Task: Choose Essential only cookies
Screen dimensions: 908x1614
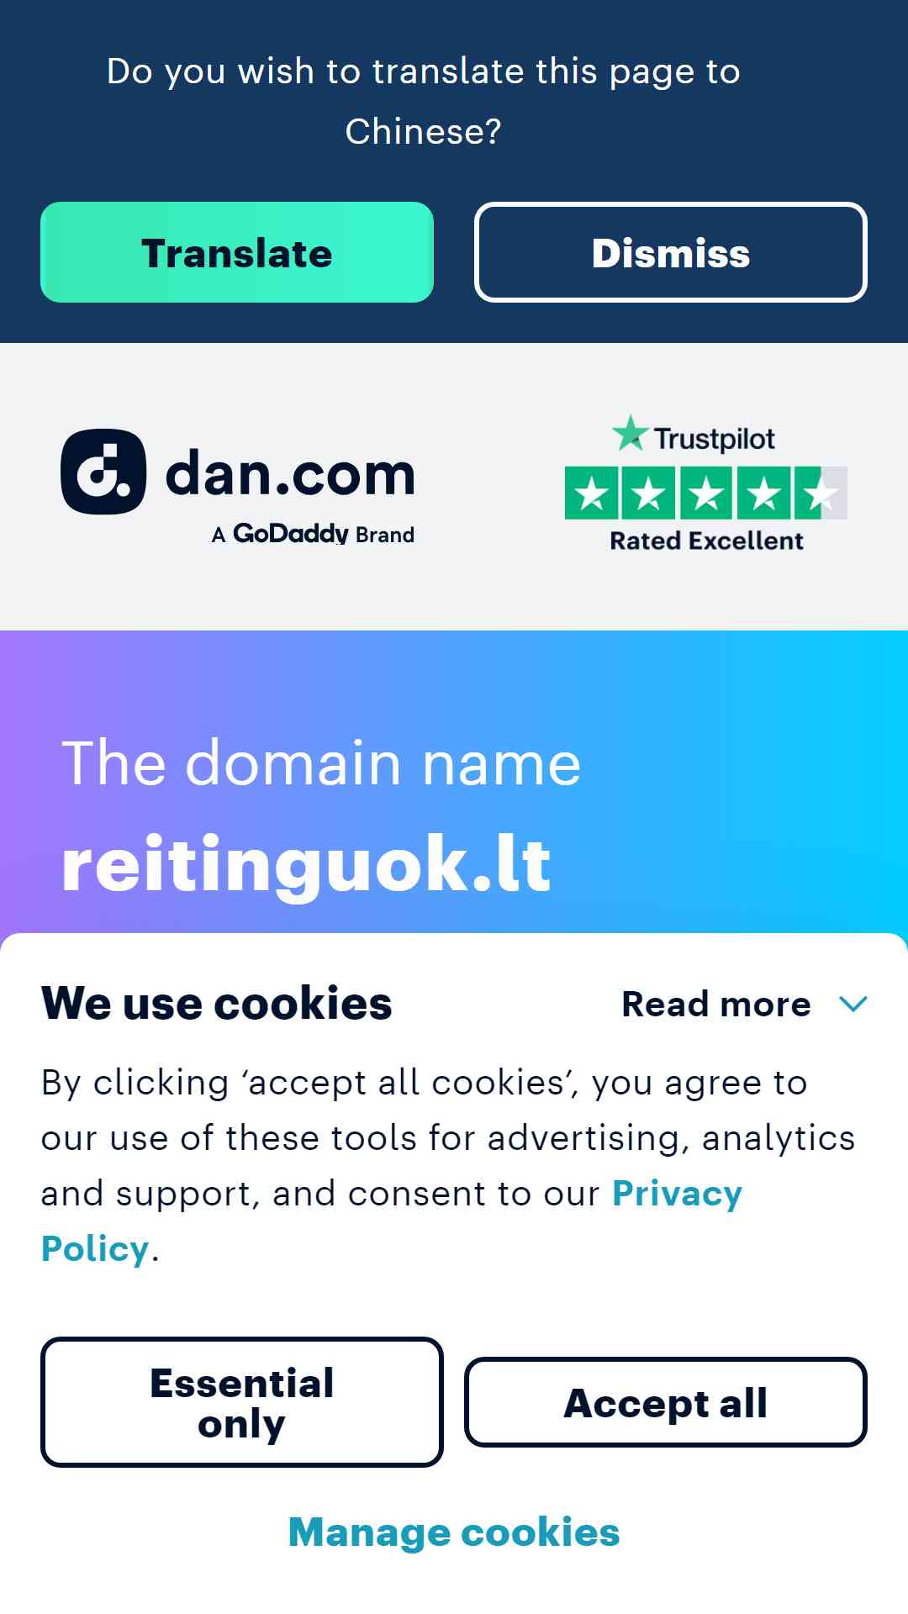Action: pos(242,1402)
